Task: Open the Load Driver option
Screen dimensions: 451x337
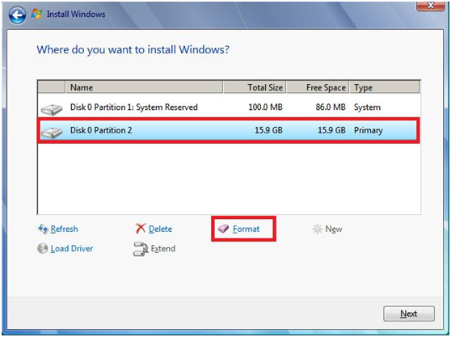Action: point(72,249)
